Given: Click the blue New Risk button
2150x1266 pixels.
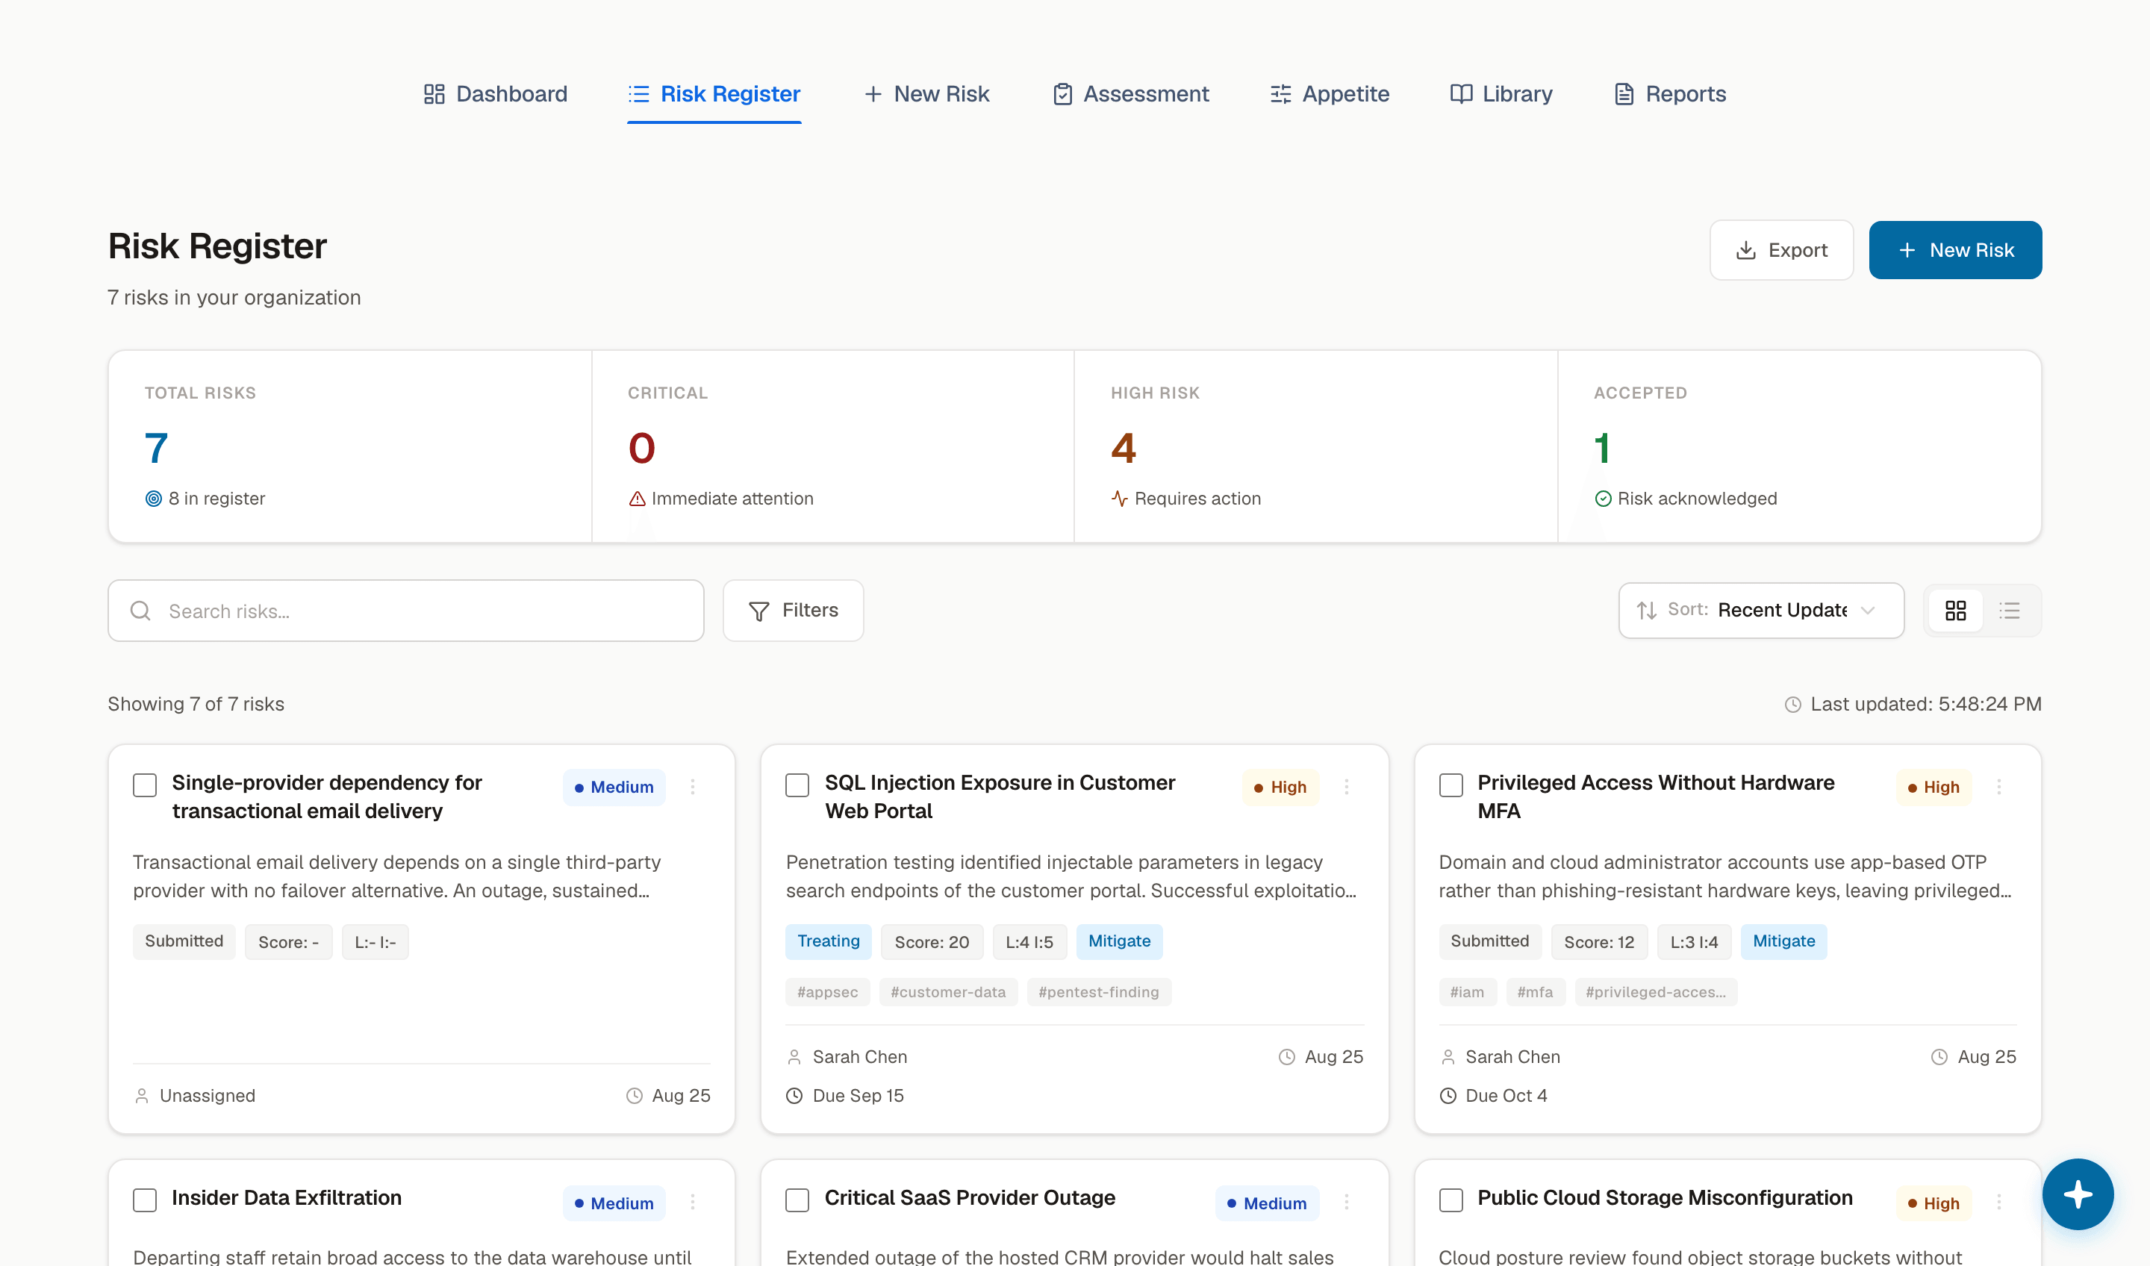Looking at the screenshot, I should coord(1955,250).
